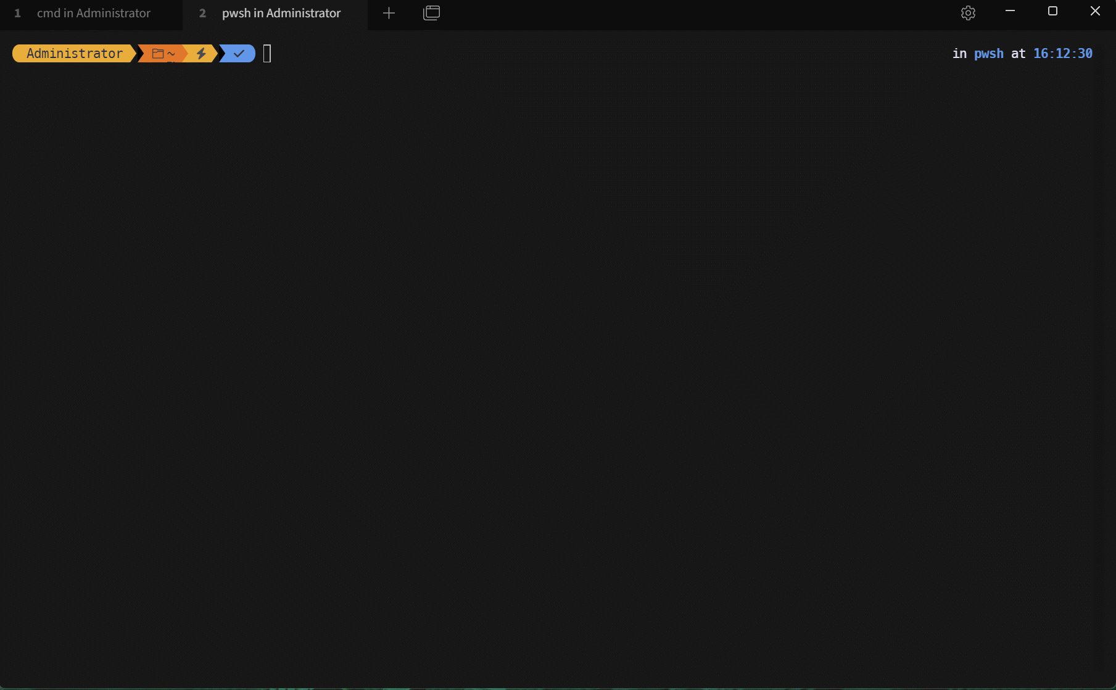Image resolution: width=1116 pixels, height=690 pixels.
Task: Click the blue pwsh shell name
Action: pos(988,54)
